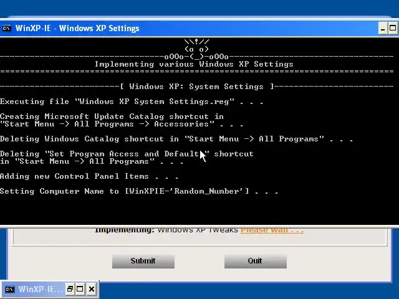
Task: Maximize the Windows XP Settings console window
Action: [393, 28]
